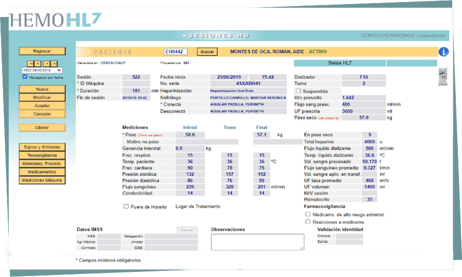This screenshot has width=462, height=277.
Task: Check Reacciones a medicams. box
Action: 308,222
